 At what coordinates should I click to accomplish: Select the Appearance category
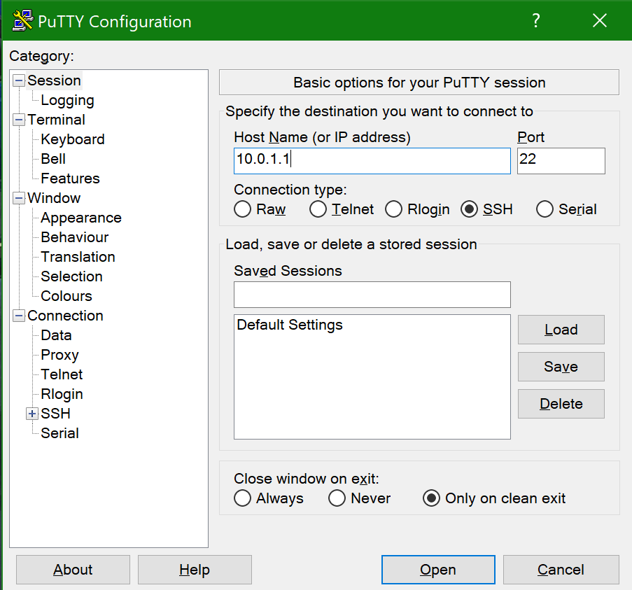coord(80,217)
